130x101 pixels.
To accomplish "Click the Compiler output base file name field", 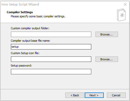I will point(51,47).
